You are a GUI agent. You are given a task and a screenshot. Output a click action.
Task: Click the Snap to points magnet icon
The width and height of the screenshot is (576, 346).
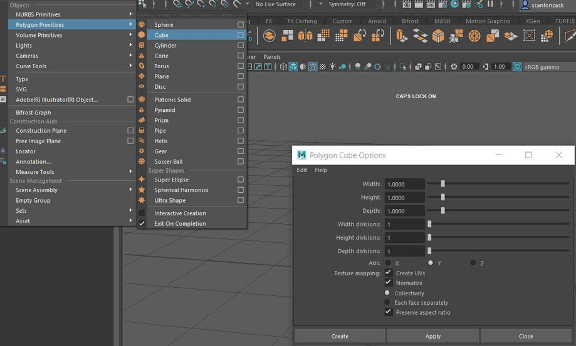[201, 4]
